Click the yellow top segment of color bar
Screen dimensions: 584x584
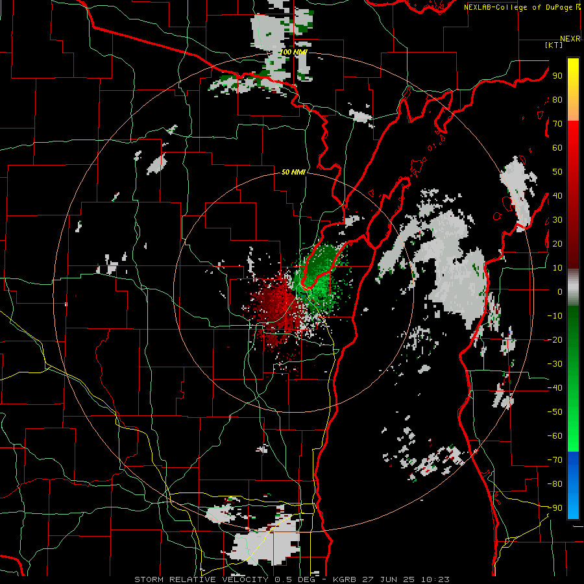click(573, 90)
